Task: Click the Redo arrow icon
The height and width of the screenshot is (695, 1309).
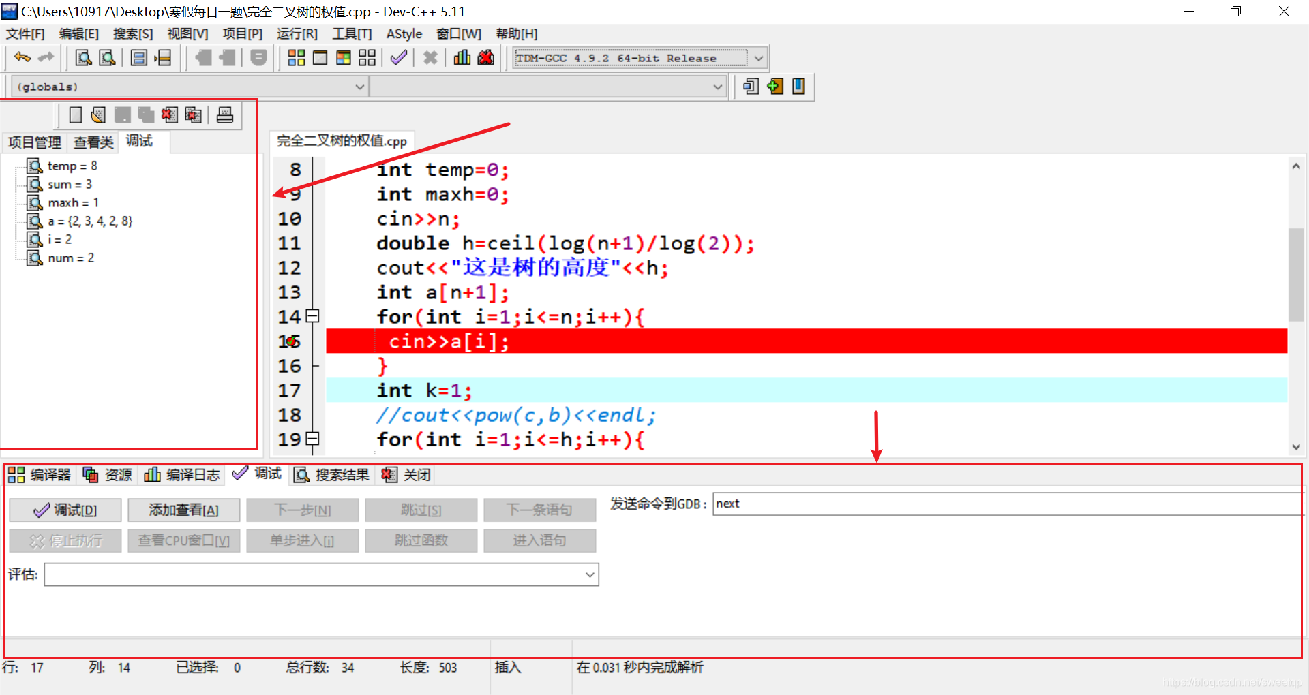Action: point(46,58)
